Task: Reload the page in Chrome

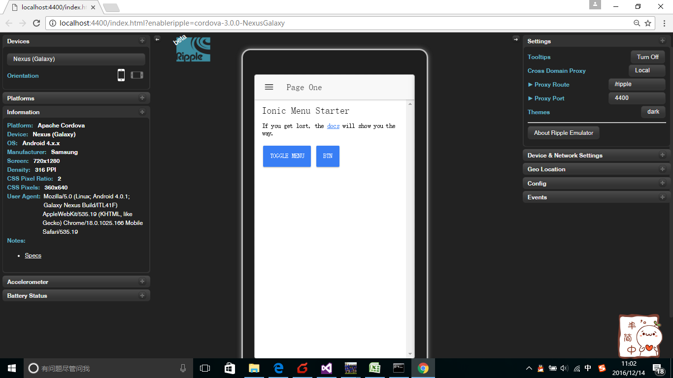Action: (x=36, y=23)
